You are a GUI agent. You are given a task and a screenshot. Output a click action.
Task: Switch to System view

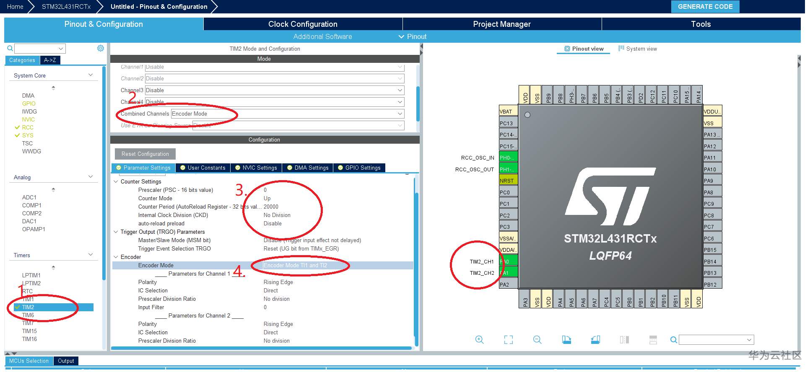(637, 49)
